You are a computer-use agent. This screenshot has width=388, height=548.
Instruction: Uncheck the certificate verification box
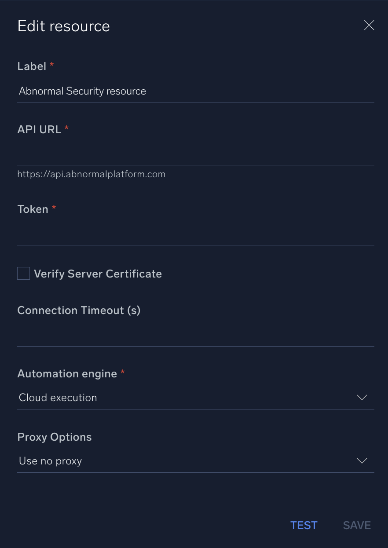23,273
